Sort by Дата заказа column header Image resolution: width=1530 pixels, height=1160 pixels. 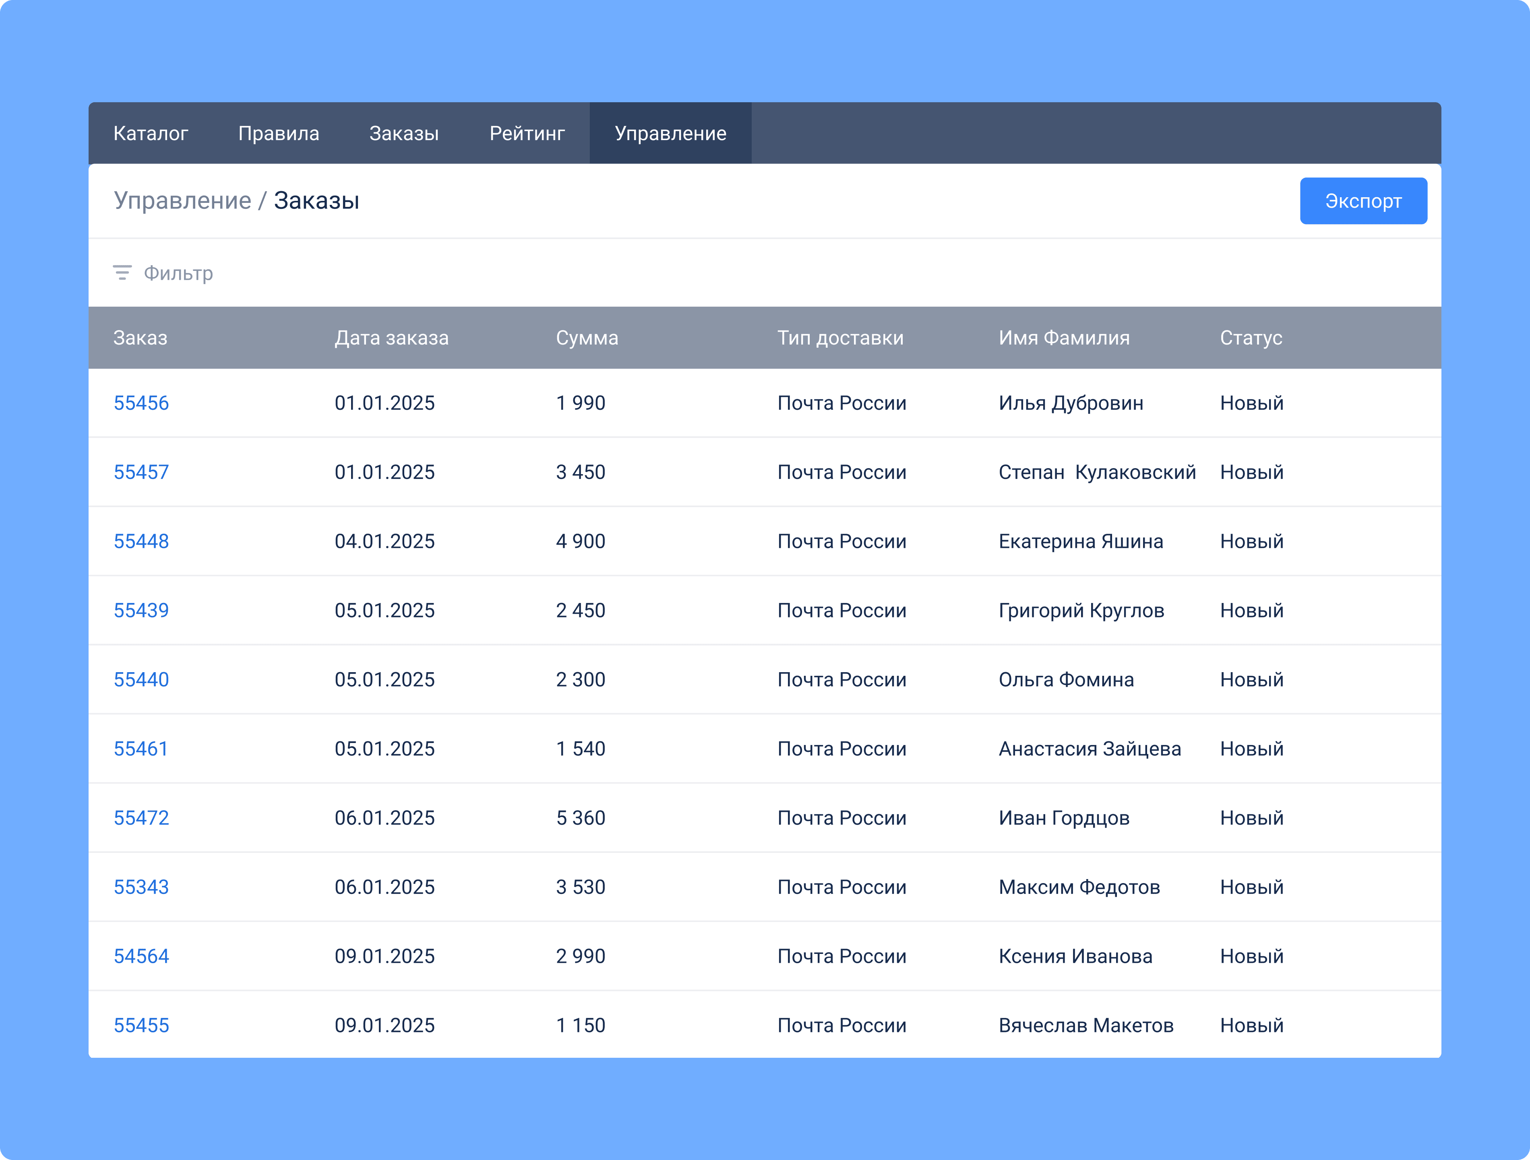point(391,338)
